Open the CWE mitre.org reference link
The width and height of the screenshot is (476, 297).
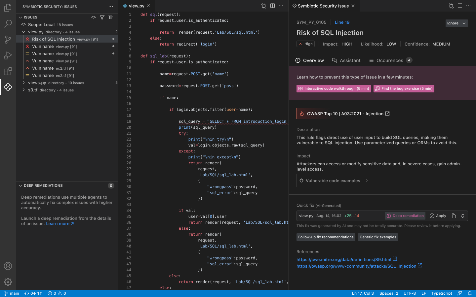tap(343, 259)
